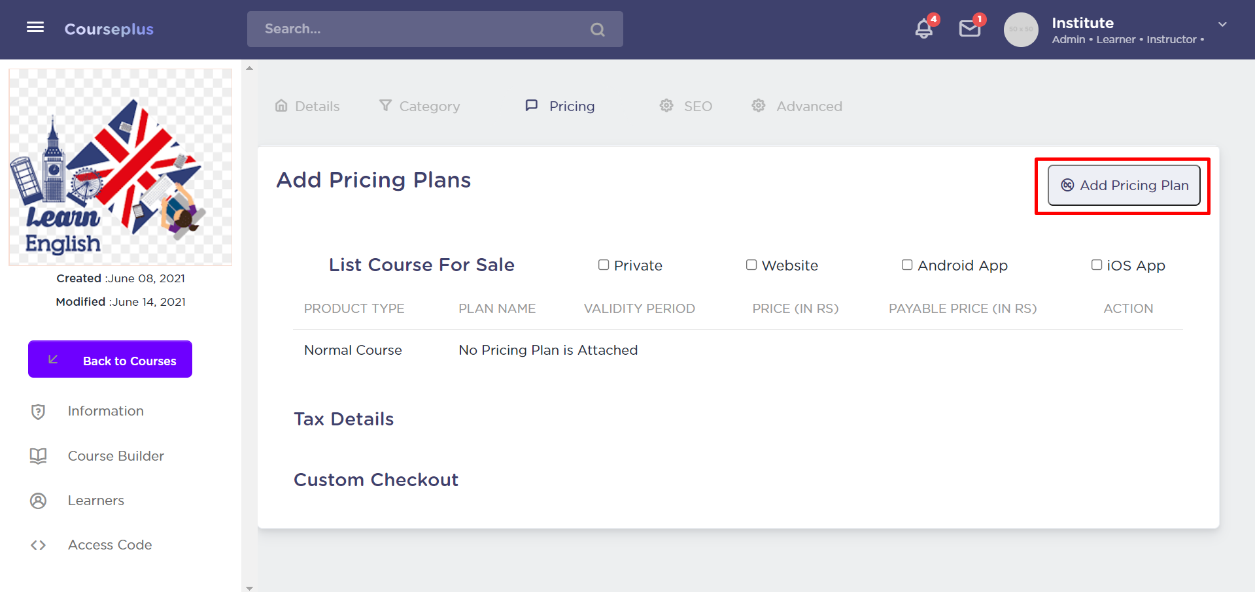Click the search magnifier icon
The width and height of the screenshot is (1255, 592).
click(x=597, y=29)
